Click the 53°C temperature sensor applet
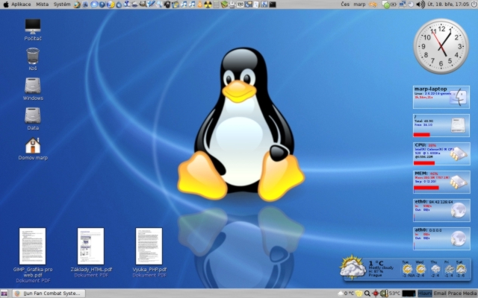478x298 pixels. click(390, 294)
